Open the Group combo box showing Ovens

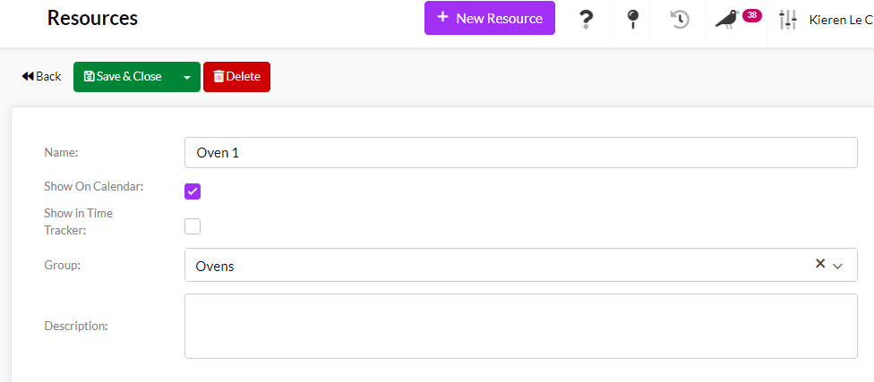tap(520, 265)
